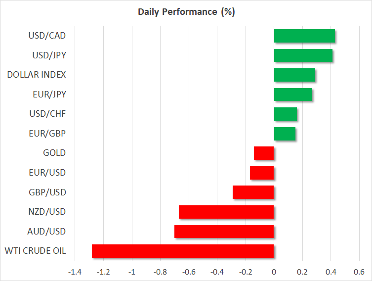372x281 pixels.
Task: Select the red AUD/USD bar
Action: (224, 232)
